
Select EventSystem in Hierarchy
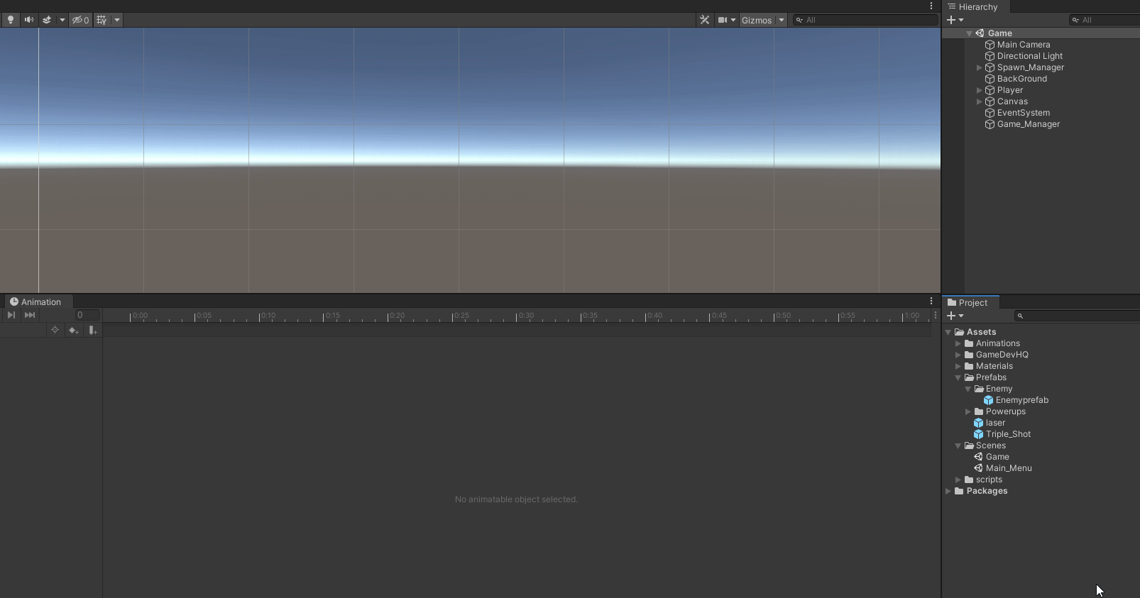point(1023,113)
